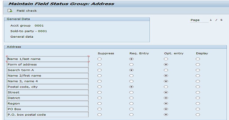This screenshot has height=120, width=229.
Task: Suppress the Search term A field
Action: click(x=100, y=70)
